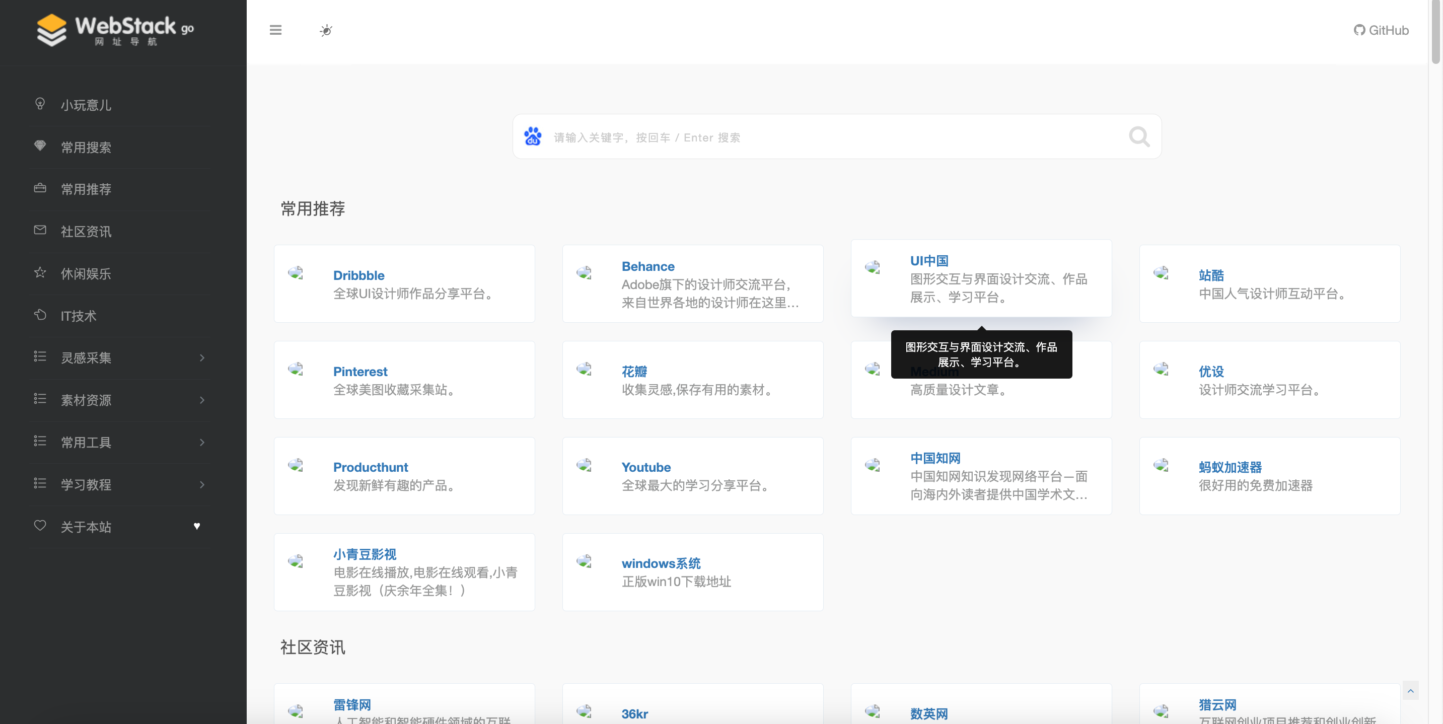Click the clock icon beside IT技术
This screenshot has width=1443, height=724.
point(39,315)
